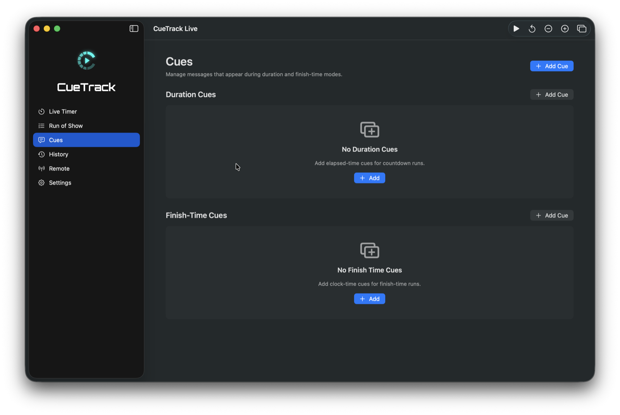This screenshot has width=620, height=415.
Task: Click the Remote antenna icon
Action: tap(41, 169)
